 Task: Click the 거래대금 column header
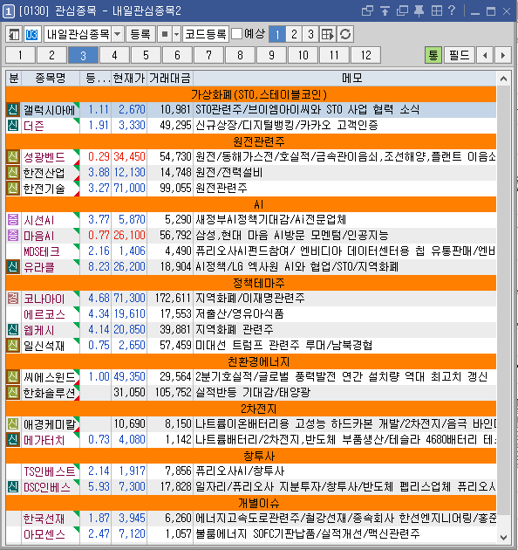(170, 78)
